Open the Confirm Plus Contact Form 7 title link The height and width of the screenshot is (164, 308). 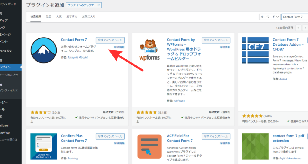coord(74,138)
